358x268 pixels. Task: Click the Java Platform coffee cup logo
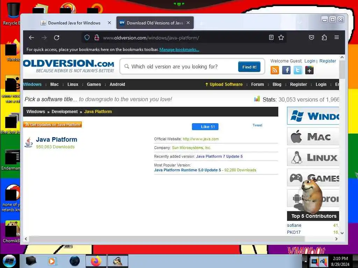tap(29, 142)
